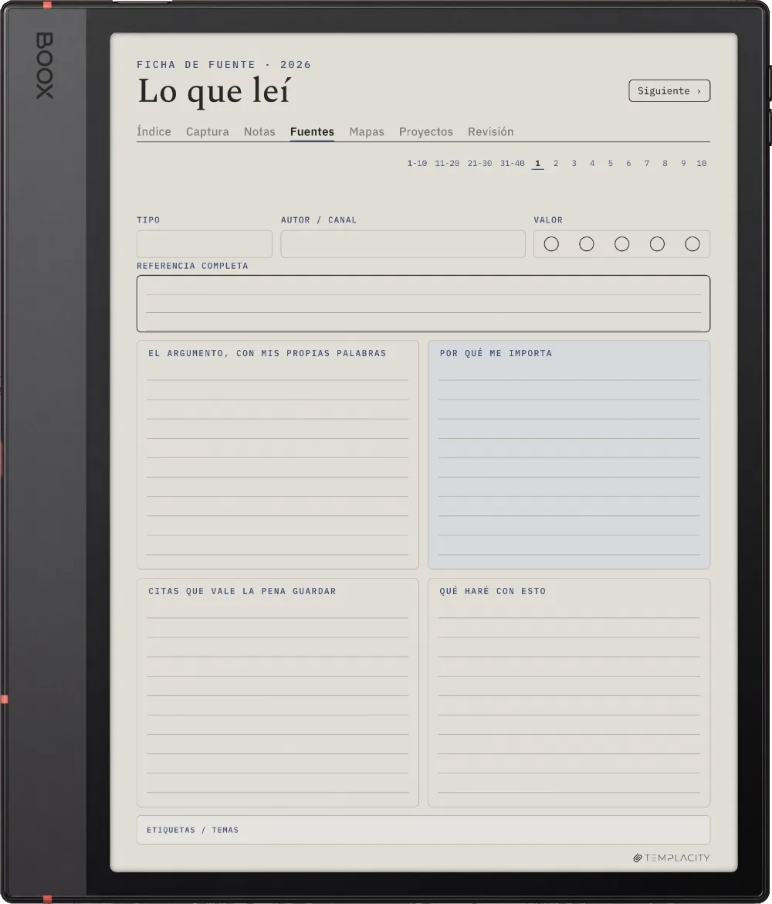Jump to page range 21-30
The height and width of the screenshot is (904, 772).
tap(479, 164)
